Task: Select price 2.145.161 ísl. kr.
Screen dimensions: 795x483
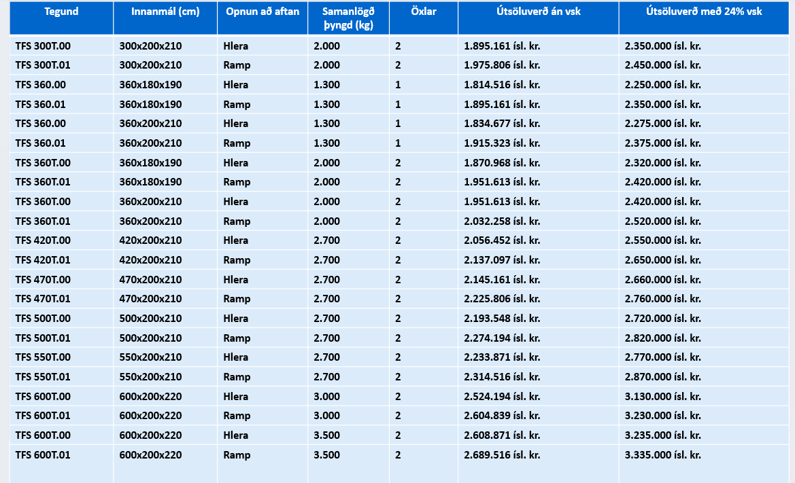Action: [x=502, y=279]
